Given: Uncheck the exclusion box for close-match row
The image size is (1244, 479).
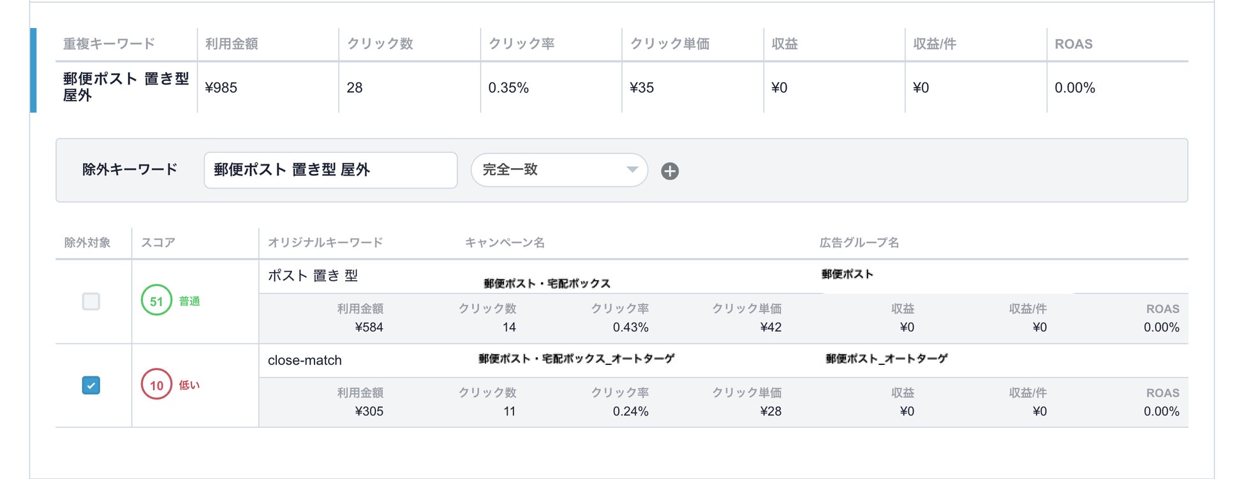Looking at the screenshot, I should [91, 385].
